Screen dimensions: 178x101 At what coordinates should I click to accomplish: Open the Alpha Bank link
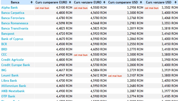click(x=10, y=8)
